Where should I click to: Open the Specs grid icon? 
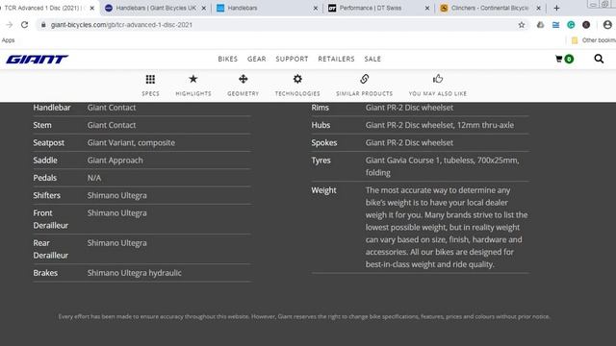pyautogui.click(x=150, y=79)
